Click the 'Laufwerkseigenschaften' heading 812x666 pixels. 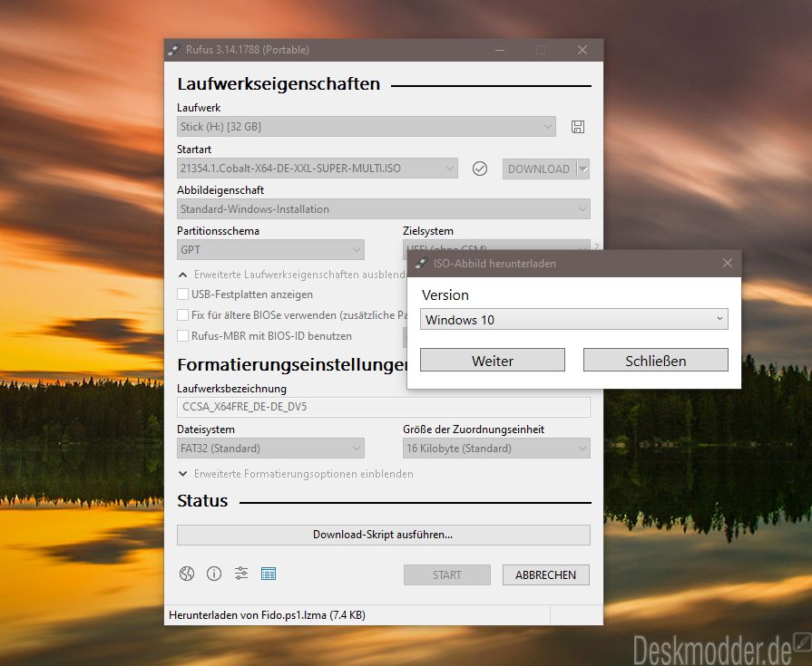pos(279,83)
